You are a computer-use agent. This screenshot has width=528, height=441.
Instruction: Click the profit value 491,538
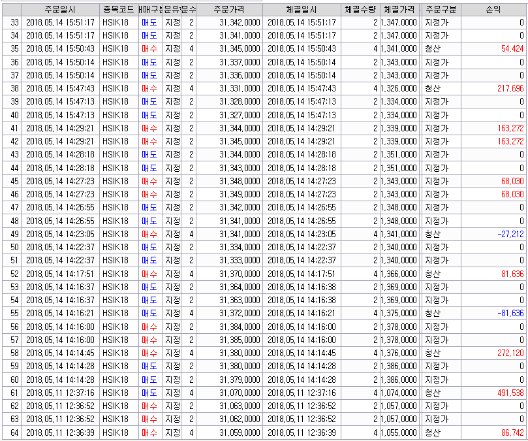point(503,393)
